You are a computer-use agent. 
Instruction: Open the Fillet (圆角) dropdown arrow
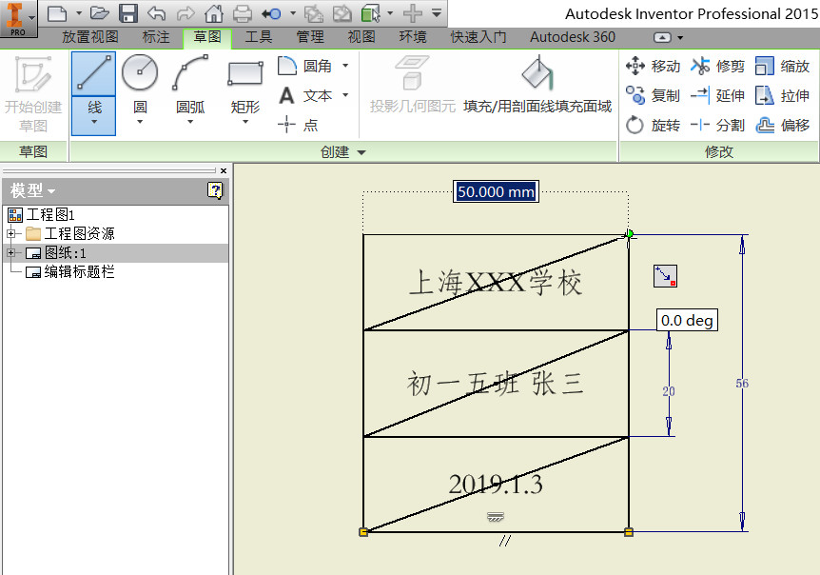[x=345, y=66]
